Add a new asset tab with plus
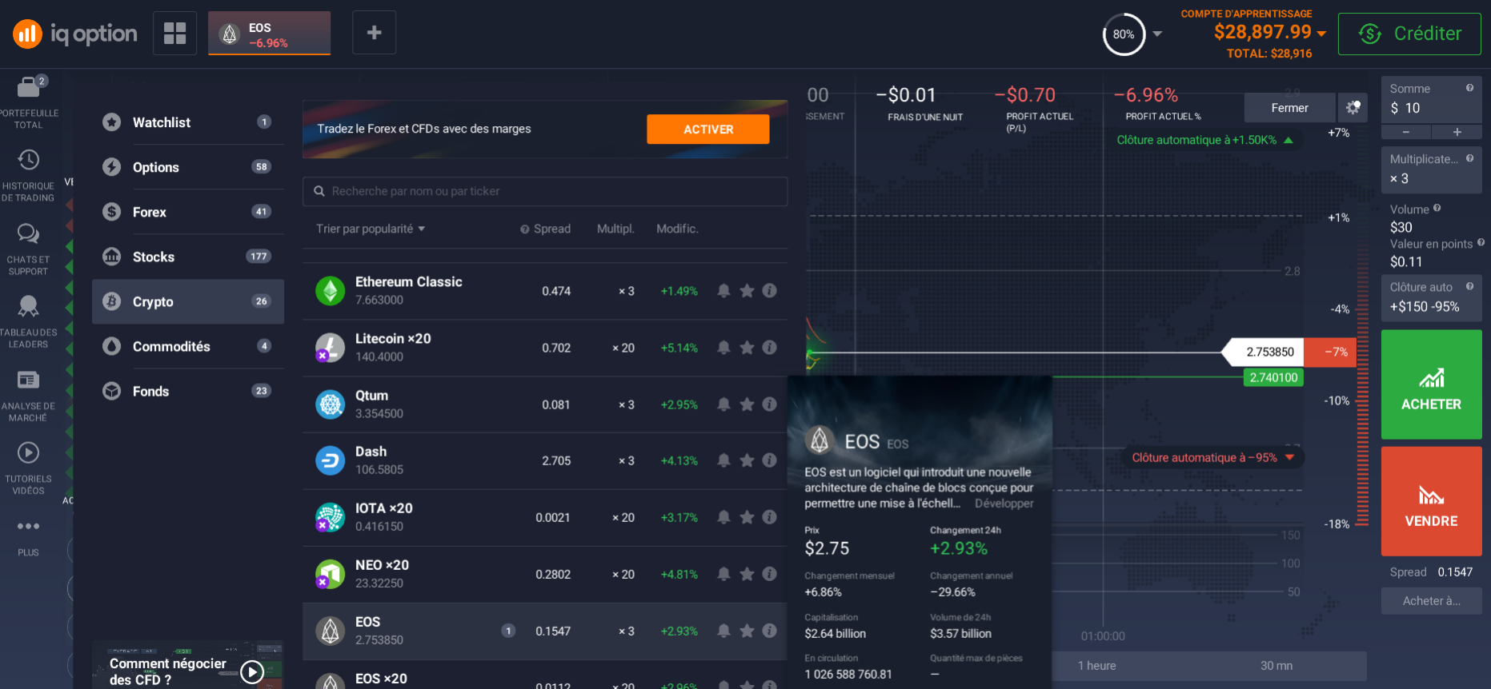 pyautogui.click(x=374, y=33)
